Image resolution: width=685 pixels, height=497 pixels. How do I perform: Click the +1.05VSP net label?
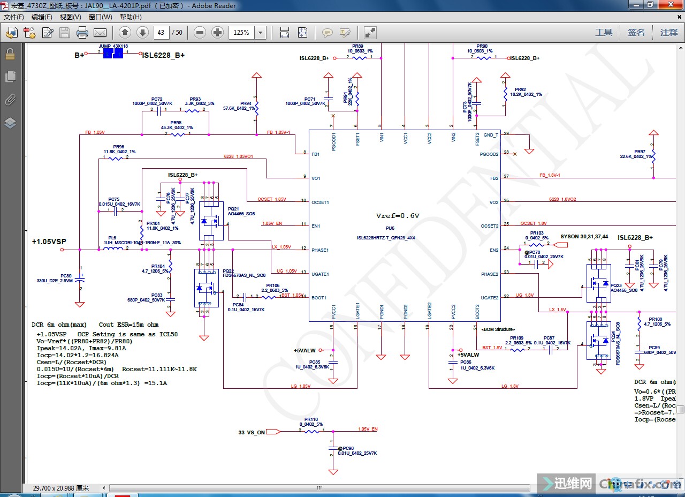coord(49,242)
